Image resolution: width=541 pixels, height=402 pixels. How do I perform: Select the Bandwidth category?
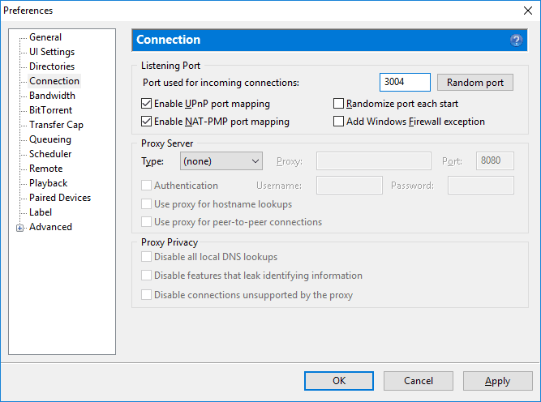(x=52, y=96)
